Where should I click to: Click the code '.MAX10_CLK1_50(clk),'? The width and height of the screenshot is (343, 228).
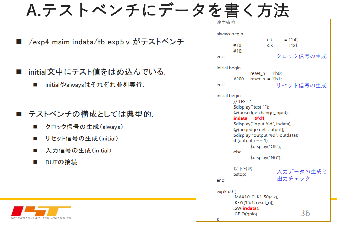pyautogui.click(x=256, y=197)
